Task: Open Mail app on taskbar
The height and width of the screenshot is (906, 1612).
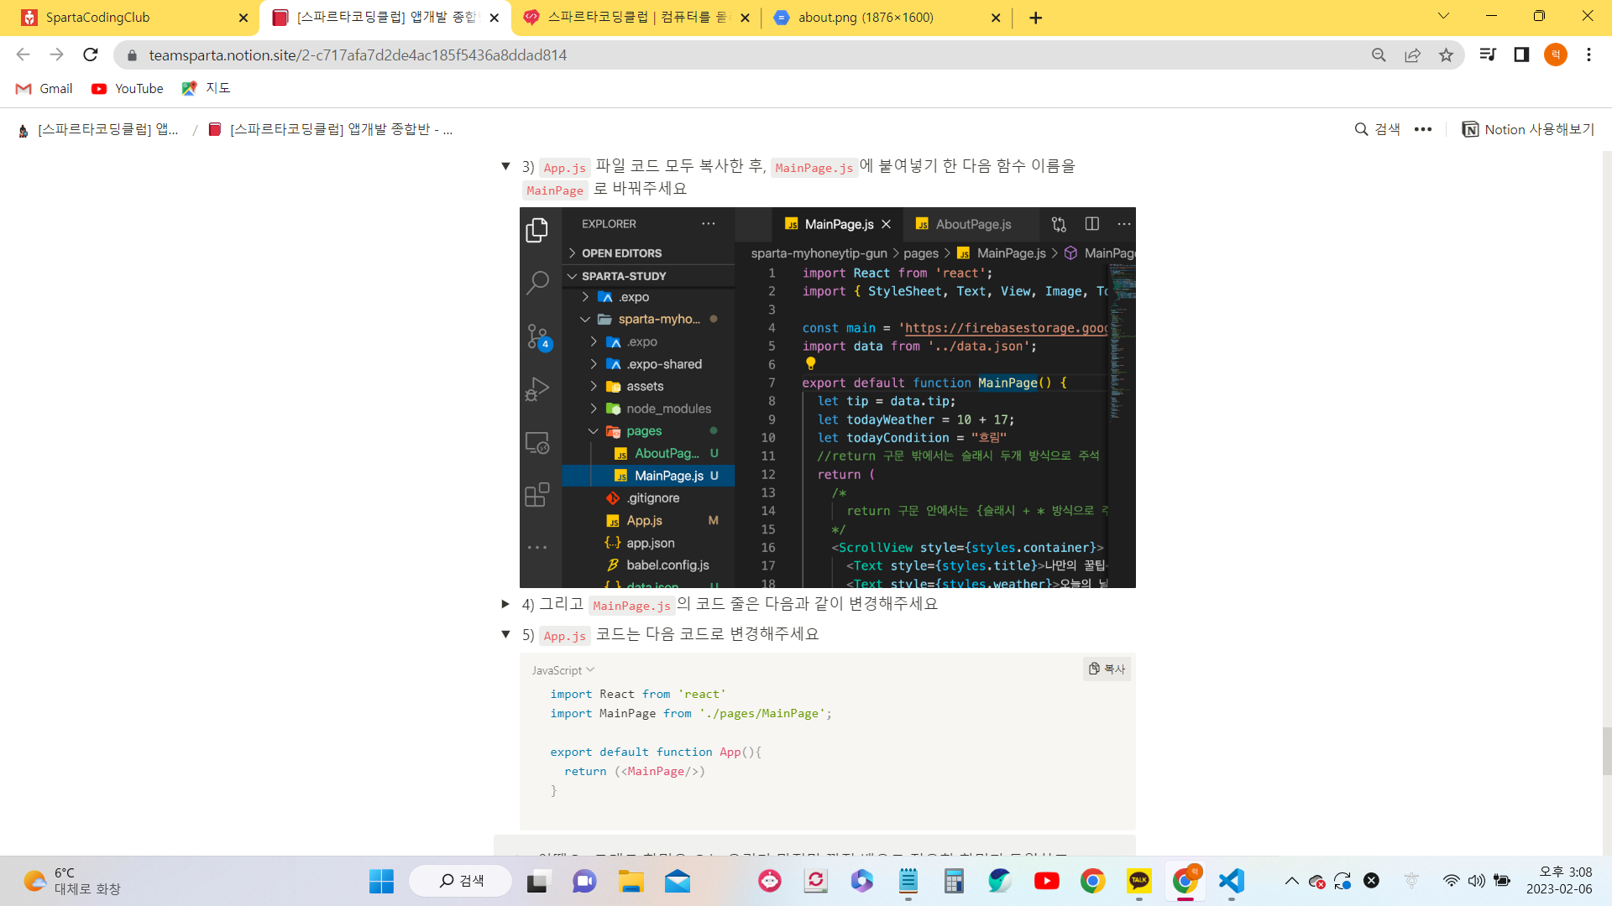Action: coord(677,881)
